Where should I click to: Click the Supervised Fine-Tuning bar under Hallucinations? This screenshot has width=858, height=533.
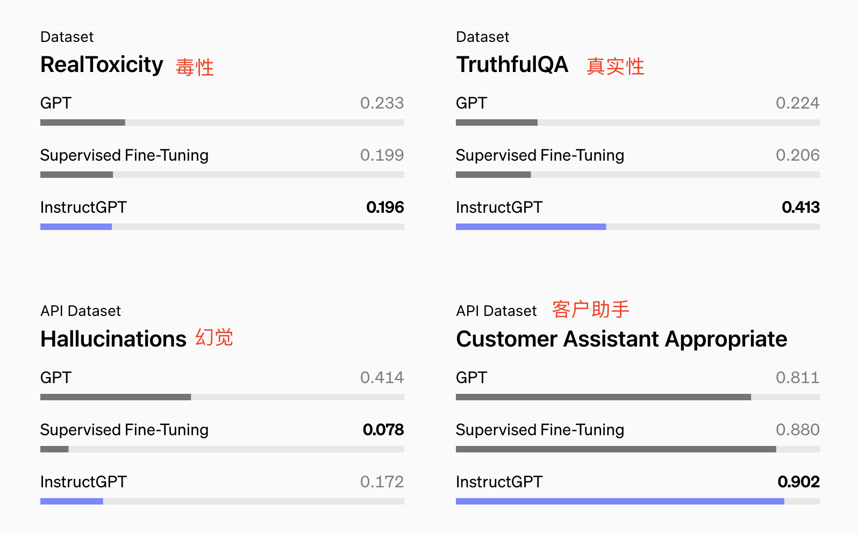54,449
